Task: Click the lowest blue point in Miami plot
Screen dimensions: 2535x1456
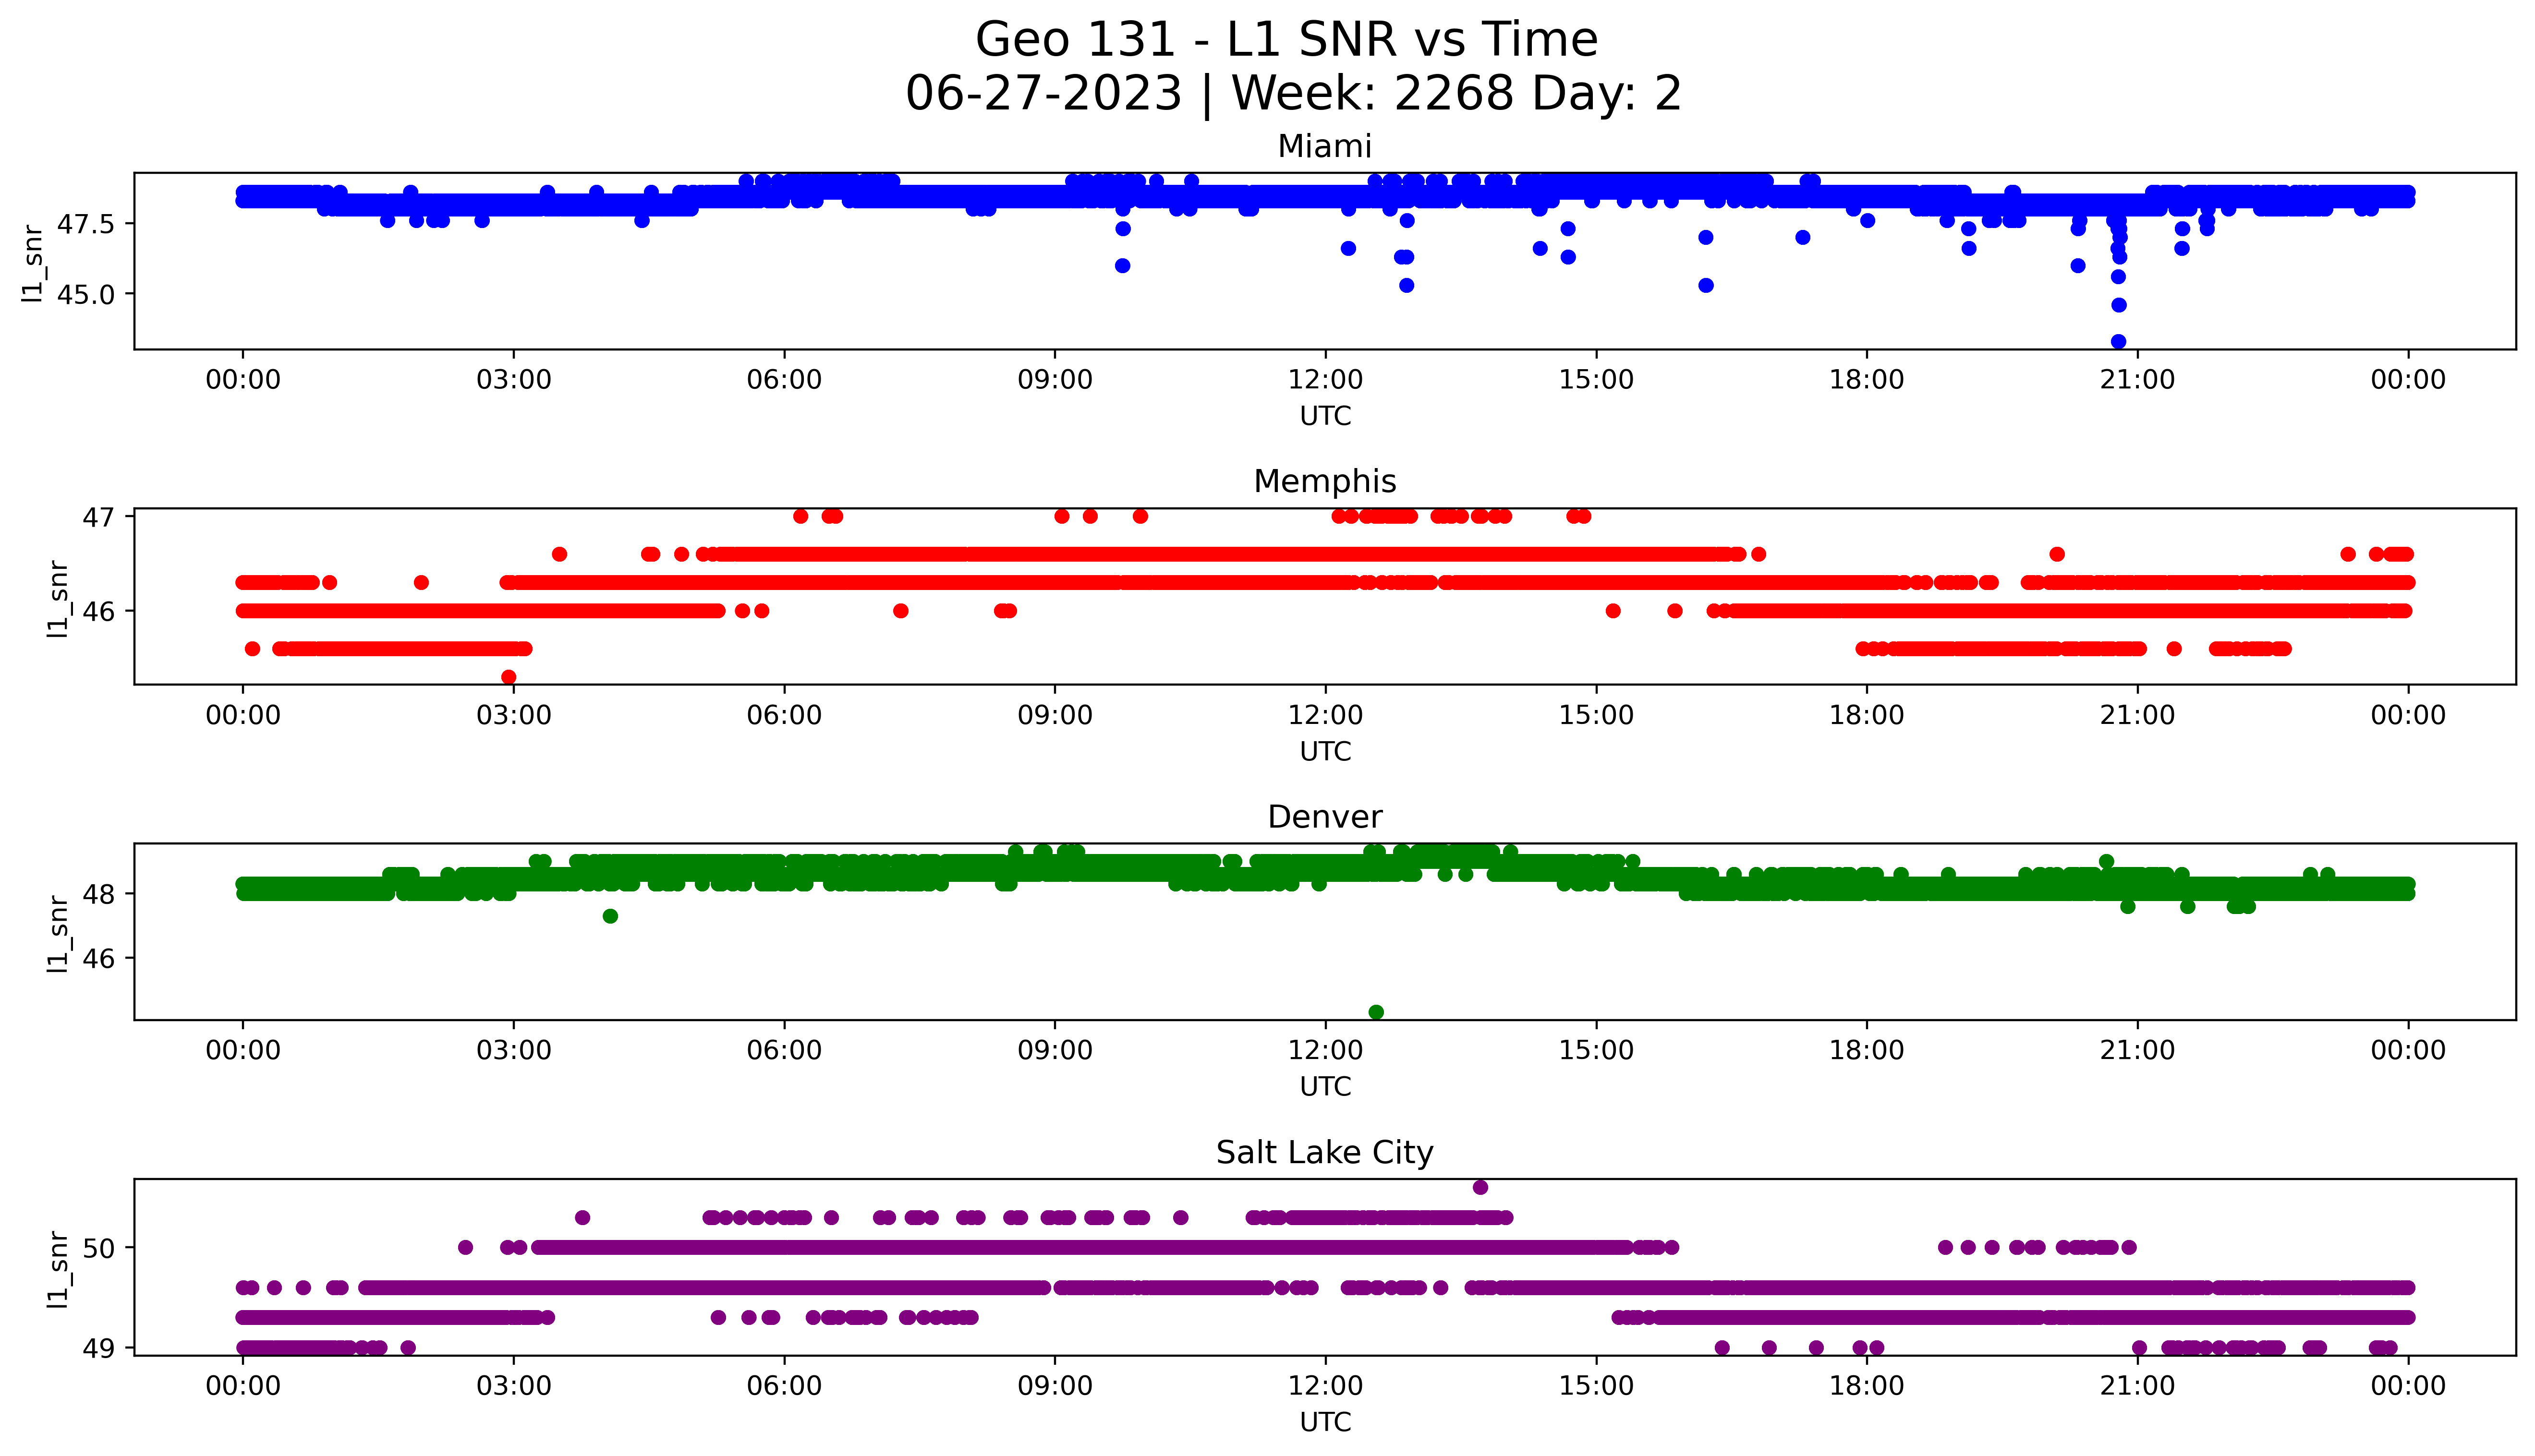Action: [x=2118, y=342]
